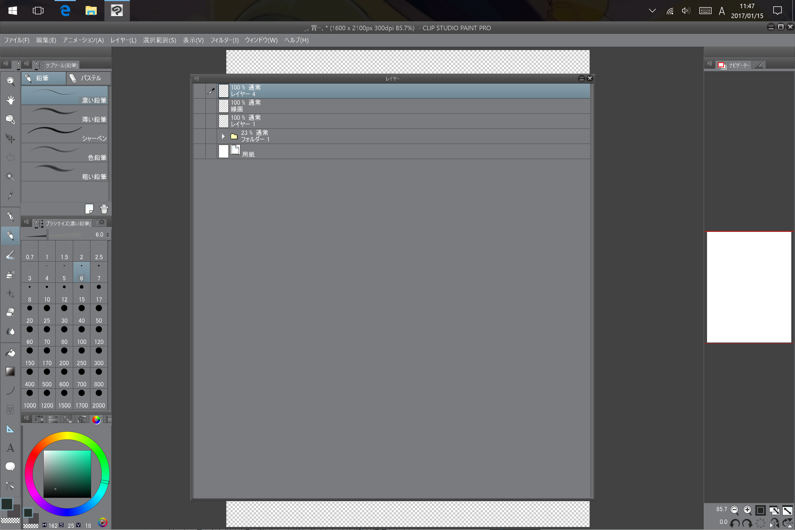
Task: Choose the シャーペン pencil preset
Action: (x=65, y=134)
